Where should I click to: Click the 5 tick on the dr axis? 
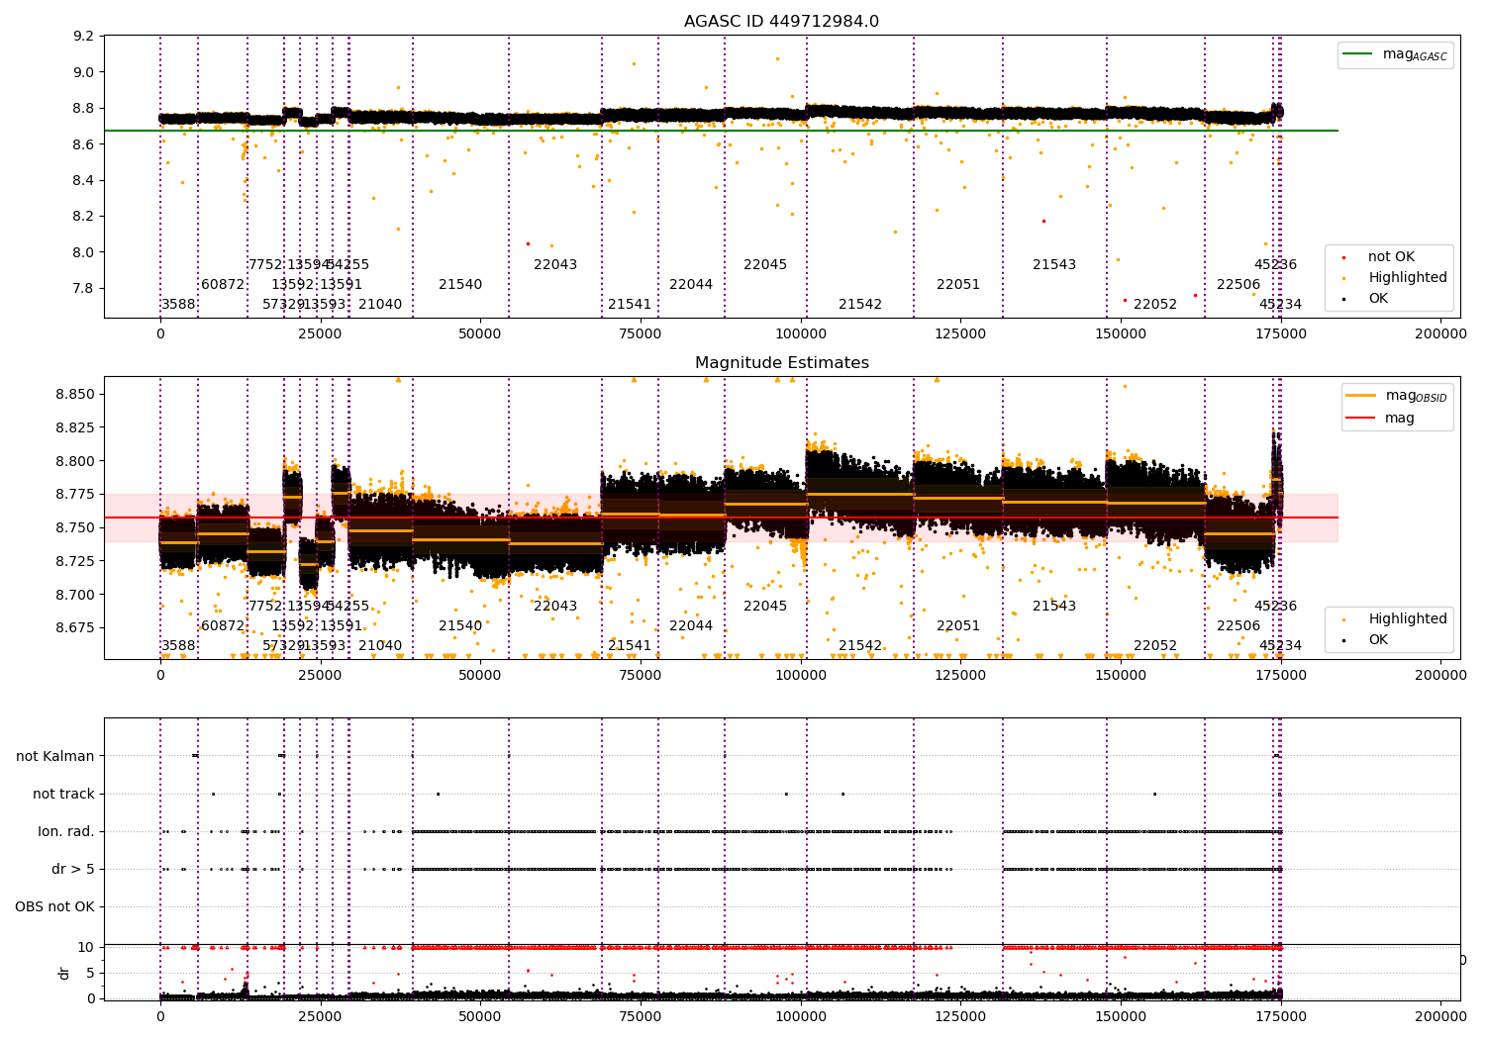pos(91,973)
